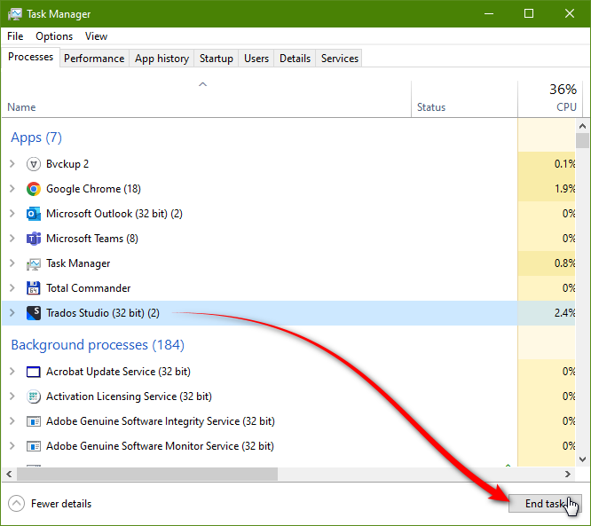This screenshot has width=591, height=526.
Task: Click Adobe Genuine Software Monitor Service icon
Action: pyautogui.click(x=34, y=446)
